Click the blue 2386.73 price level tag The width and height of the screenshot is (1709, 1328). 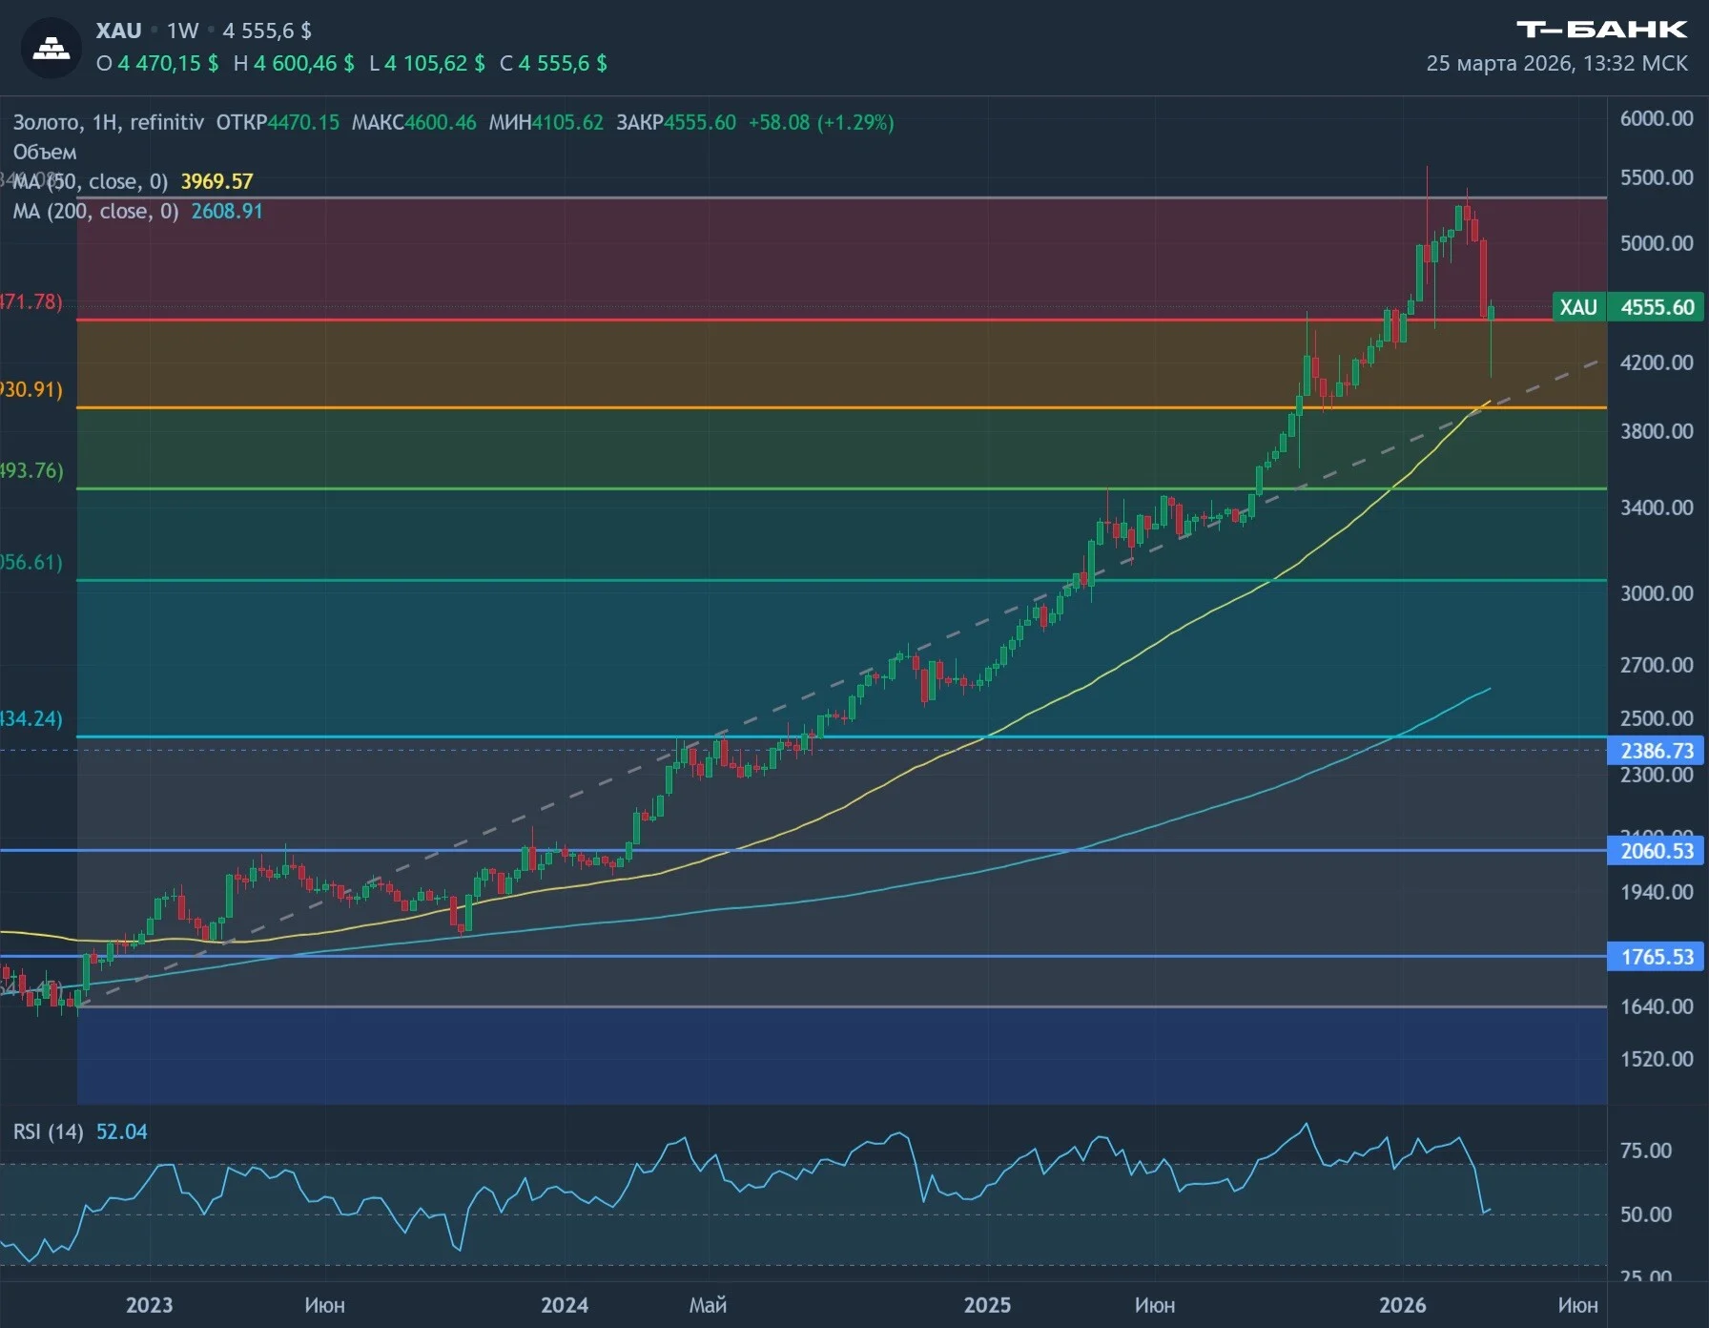click(x=1657, y=751)
